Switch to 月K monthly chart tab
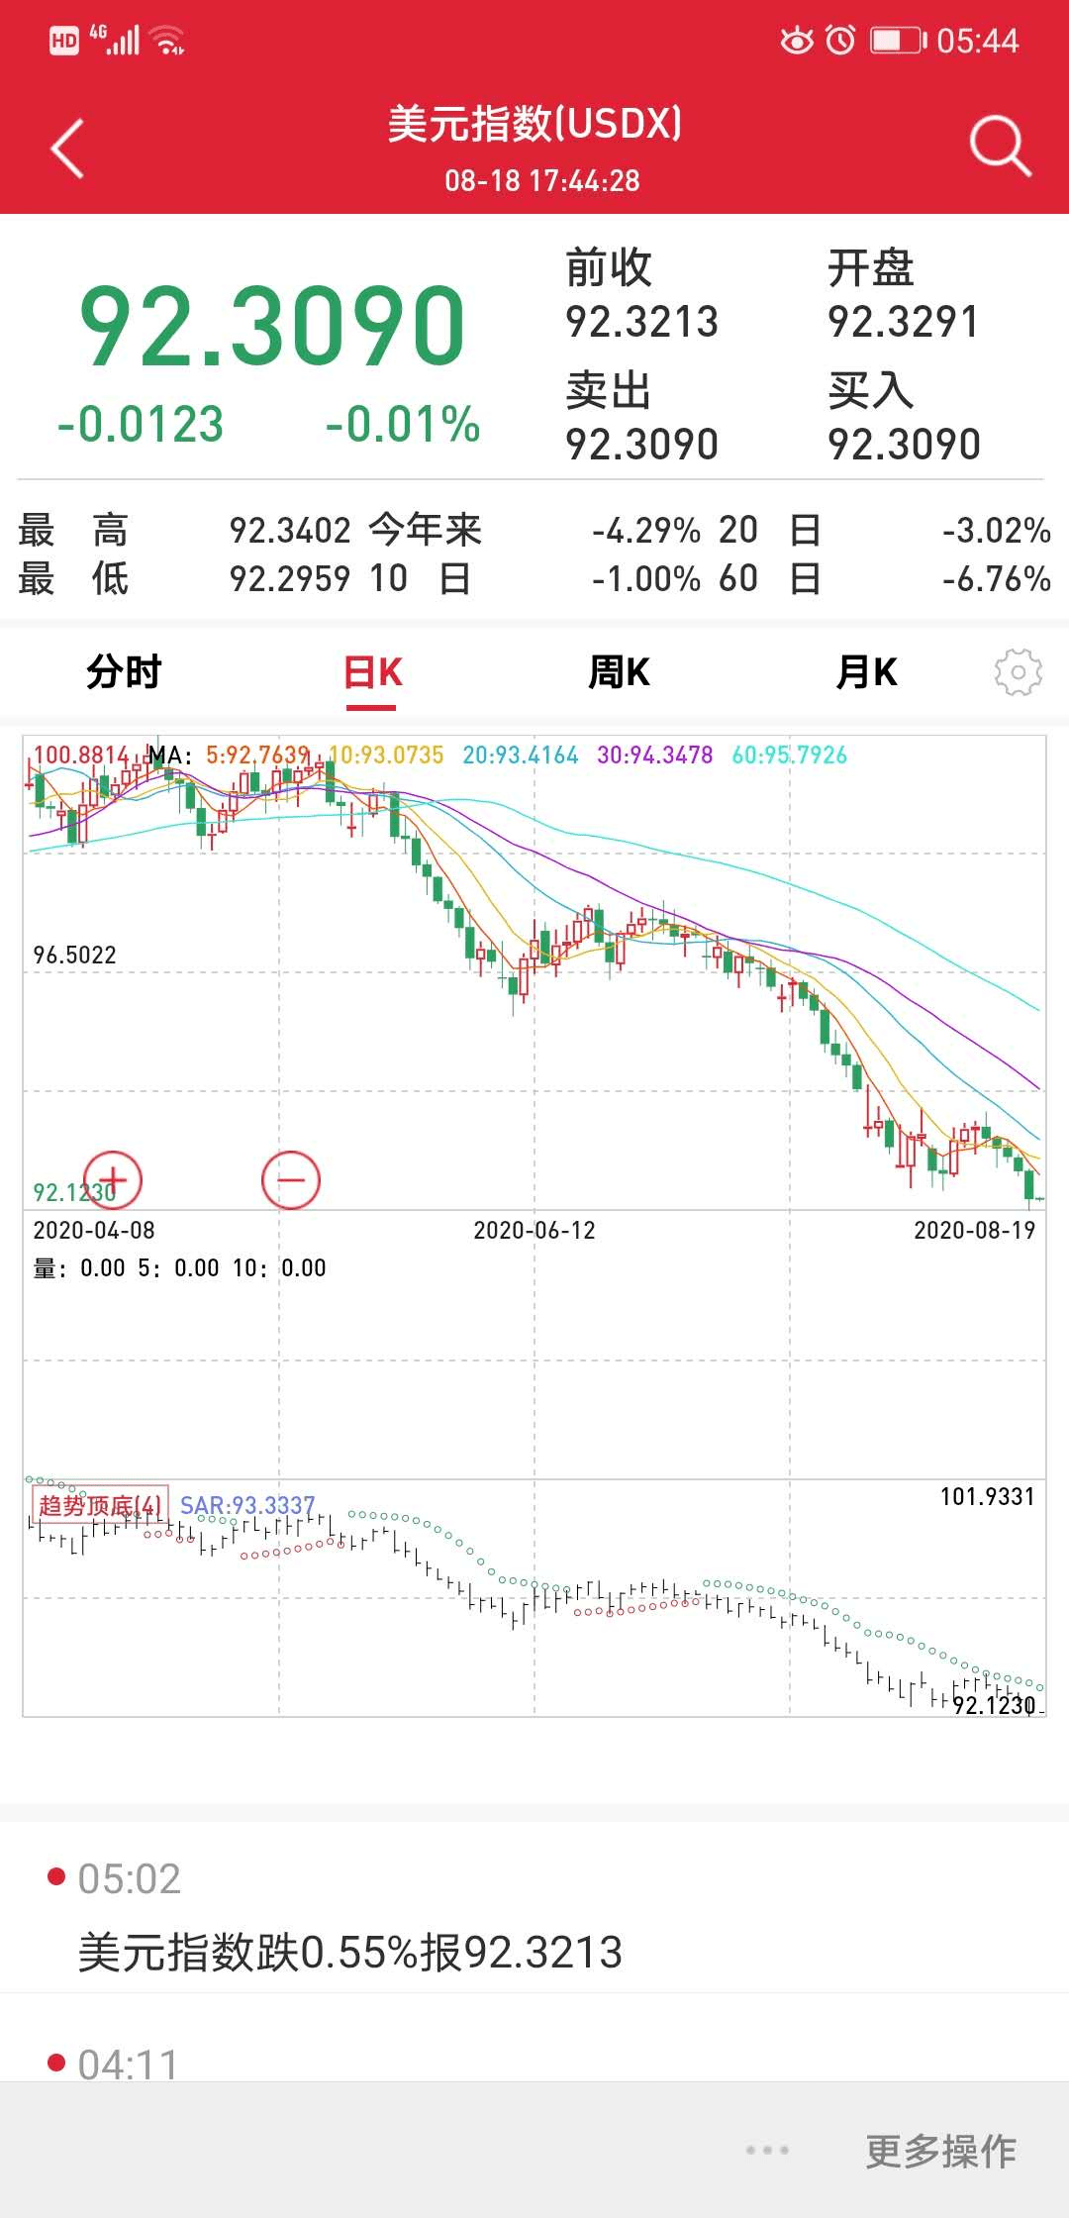Viewport: 1069px width, 2218px height. pyautogui.click(x=866, y=672)
